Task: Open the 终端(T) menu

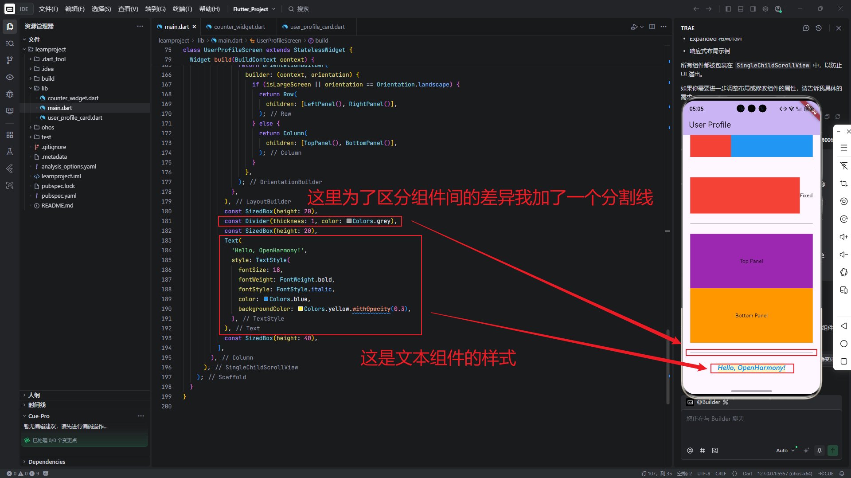Action: (182, 9)
